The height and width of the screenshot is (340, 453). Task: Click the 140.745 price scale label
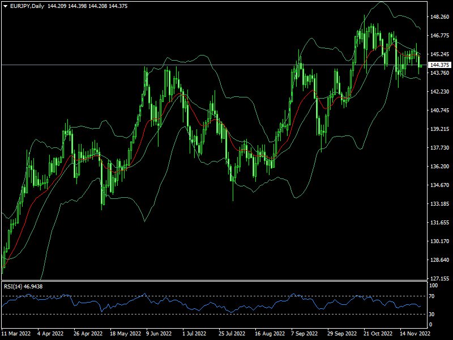[440, 110]
